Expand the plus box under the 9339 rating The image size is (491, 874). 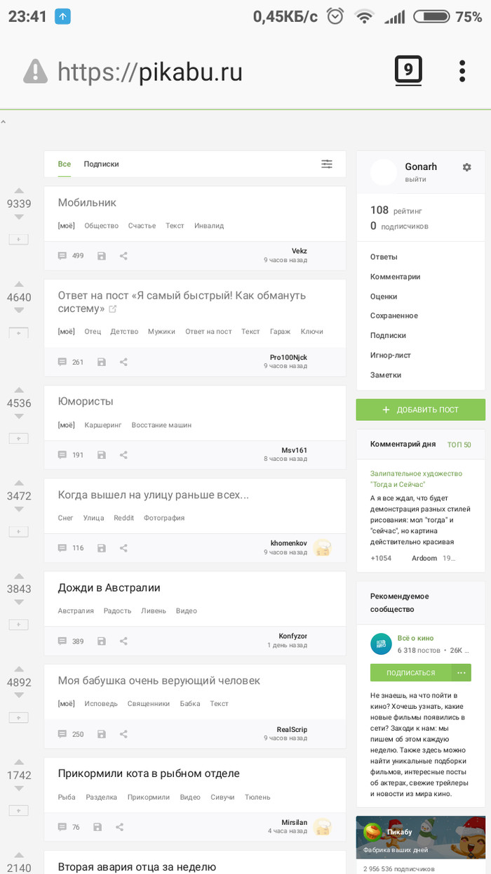tap(19, 240)
